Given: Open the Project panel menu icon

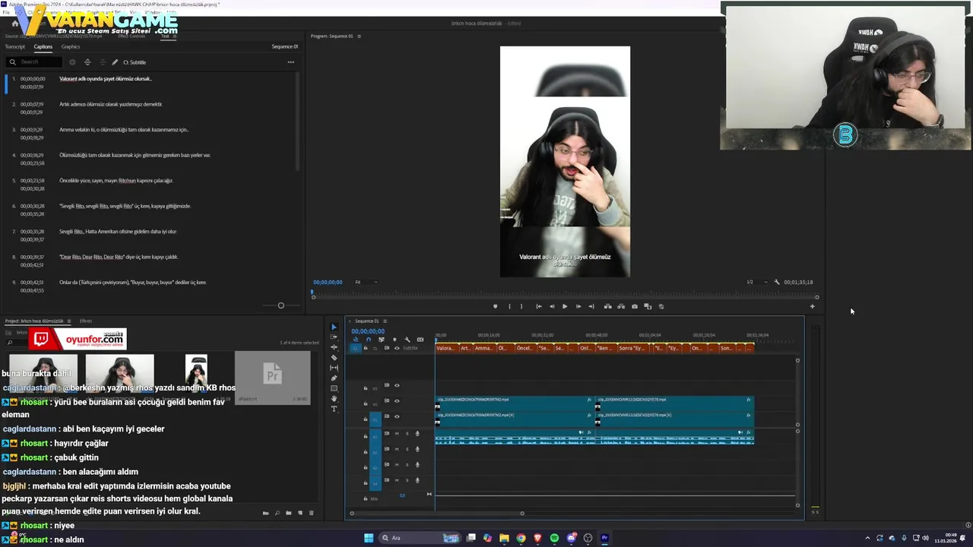Looking at the screenshot, I should 68,321.
